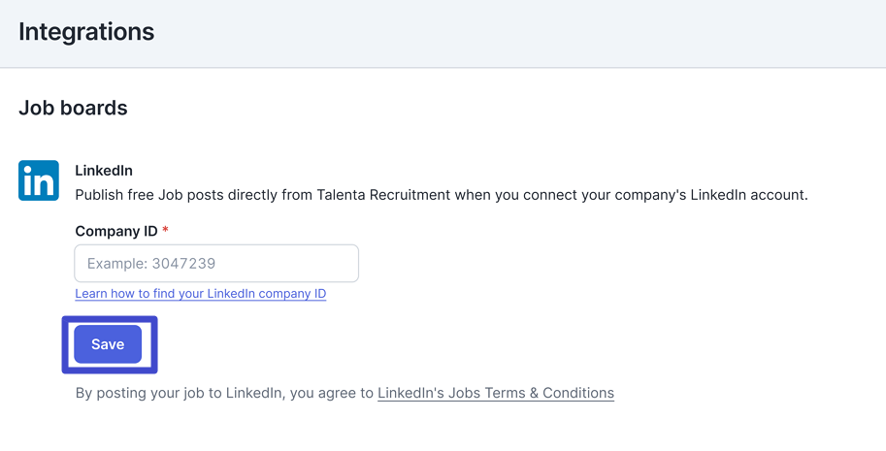Click the white 'in' letters on the LinkedIn logo
This screenshot has height=451, width=886.
pos(39,181)
